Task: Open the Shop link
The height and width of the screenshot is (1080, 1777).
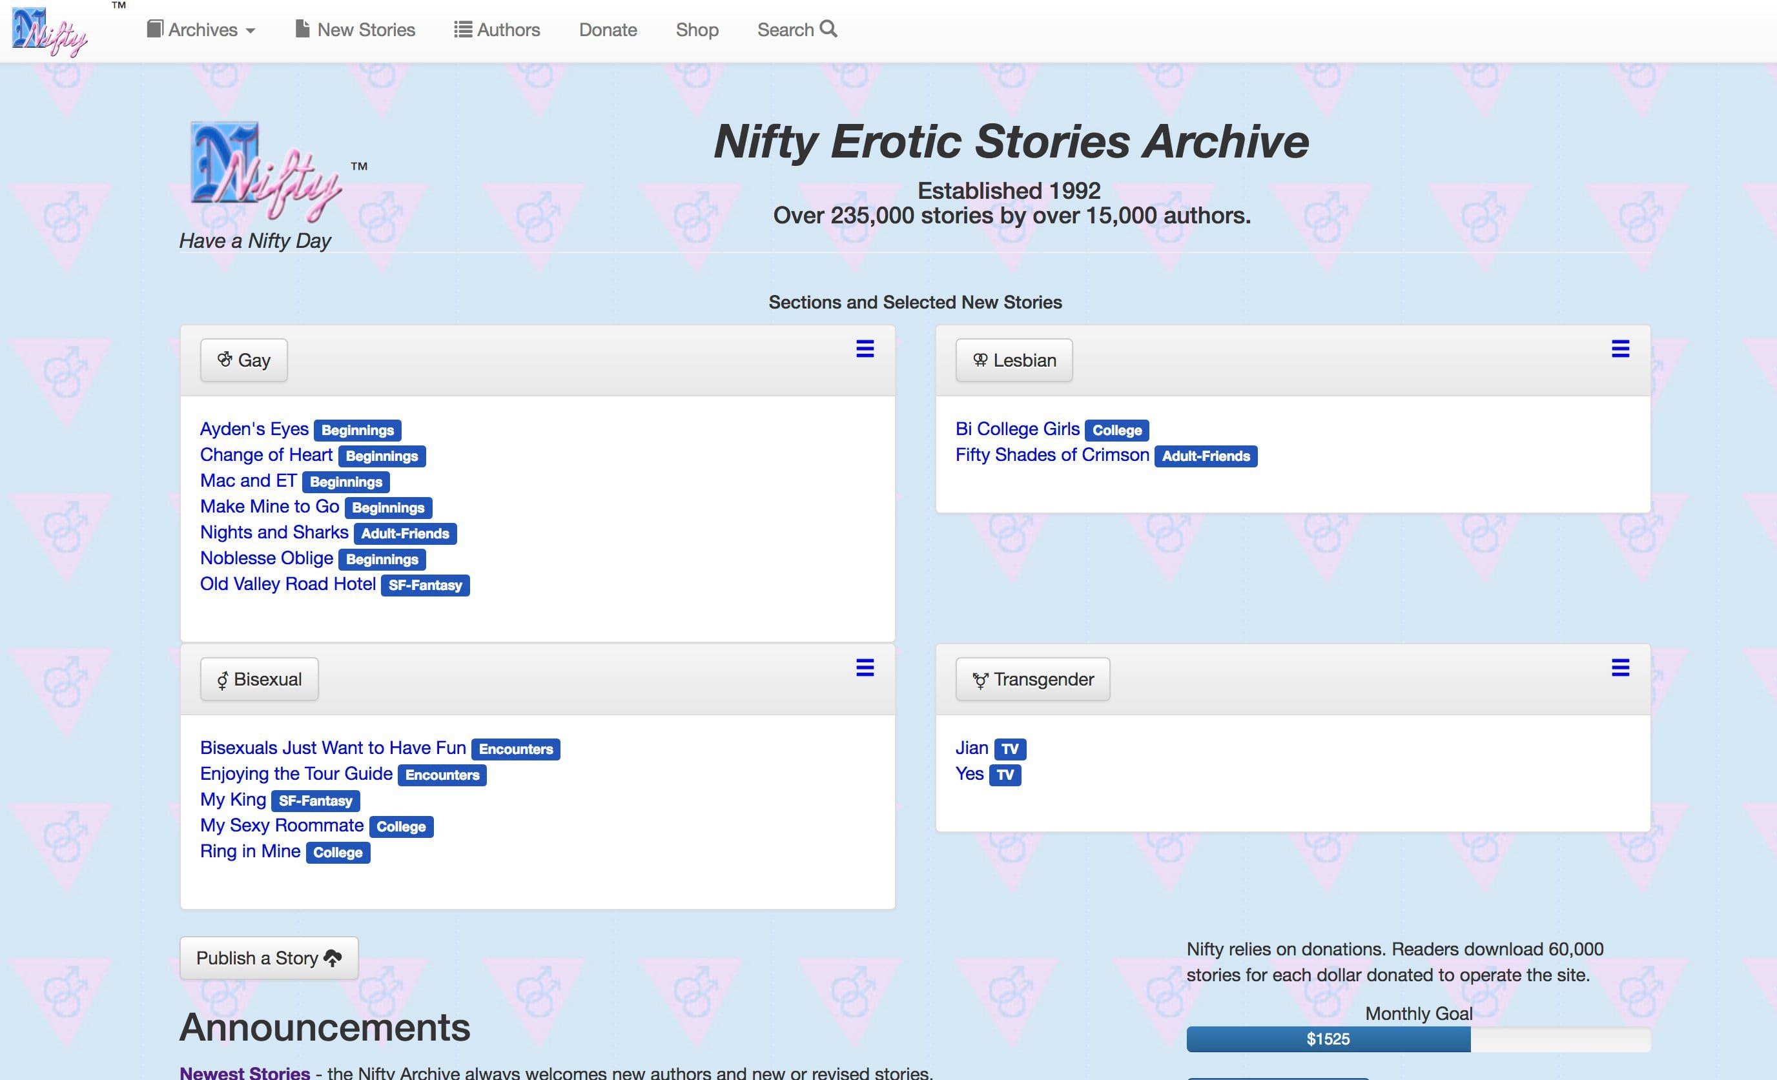Action: (697, 30)
